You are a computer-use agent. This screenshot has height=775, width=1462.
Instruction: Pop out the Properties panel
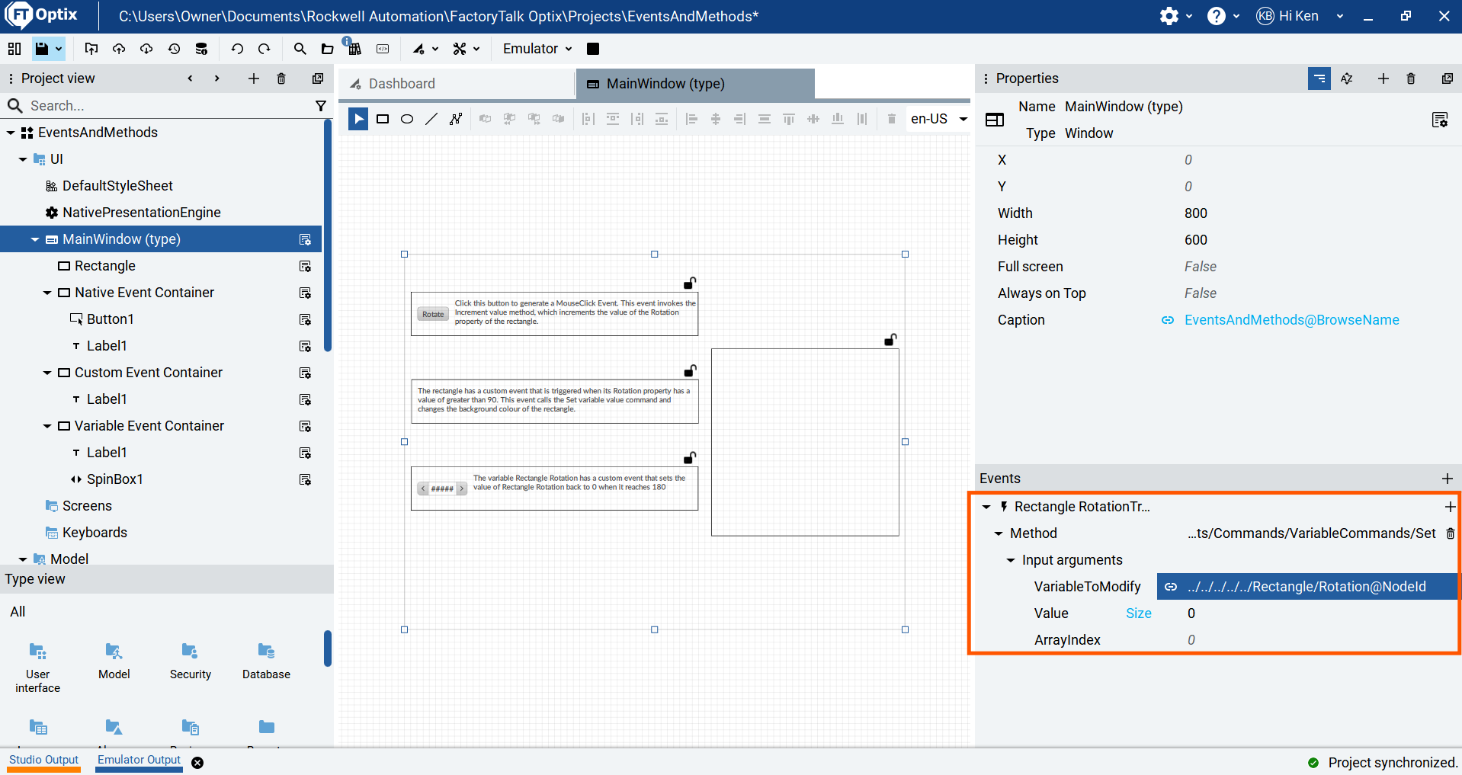[1448, 78]
